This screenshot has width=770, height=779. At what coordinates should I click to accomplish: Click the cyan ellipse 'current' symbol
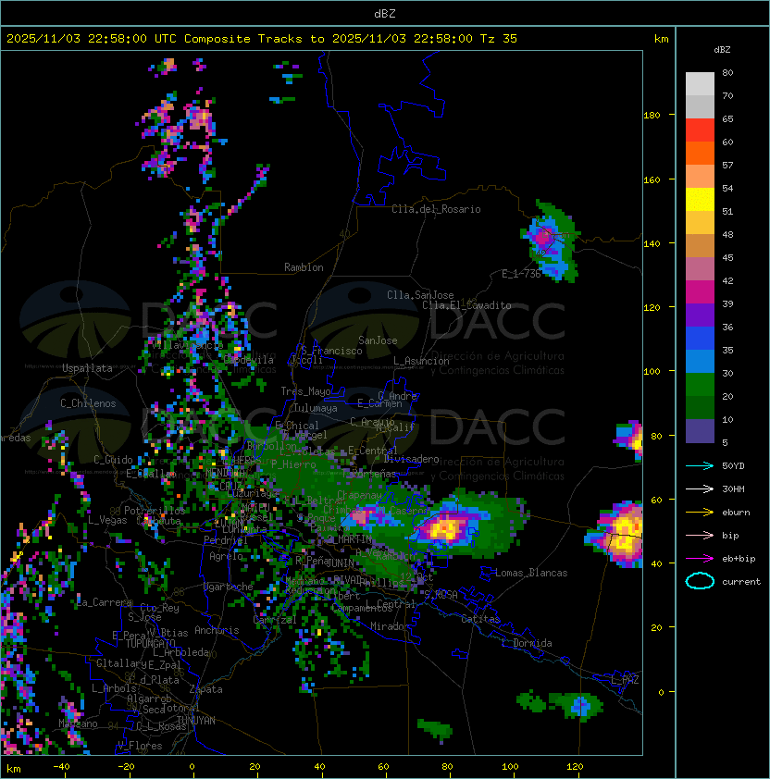700,581
